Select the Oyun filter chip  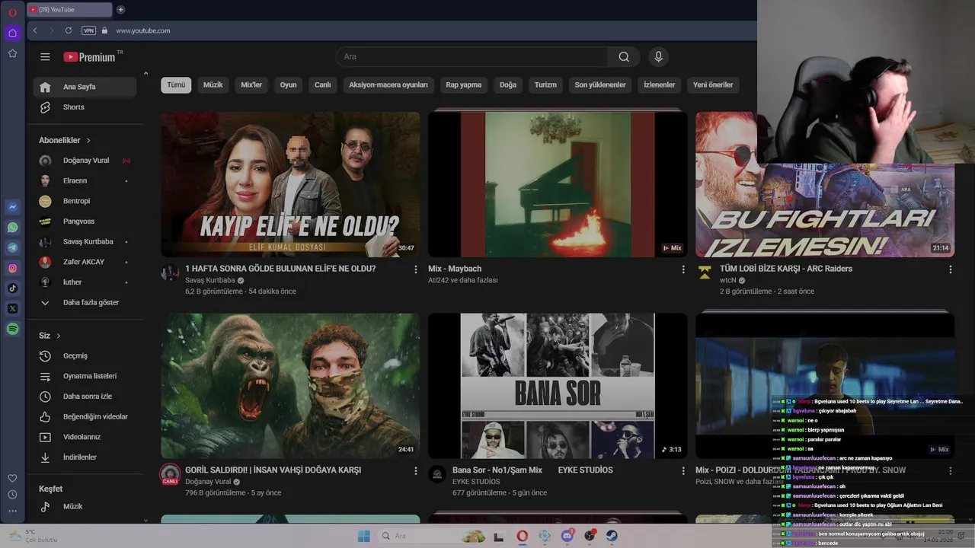[288, 85]
